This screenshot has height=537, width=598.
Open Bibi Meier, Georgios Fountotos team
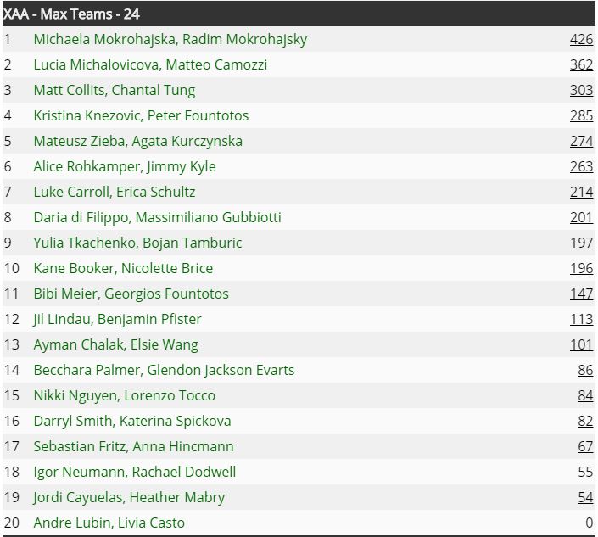point(131,294)
